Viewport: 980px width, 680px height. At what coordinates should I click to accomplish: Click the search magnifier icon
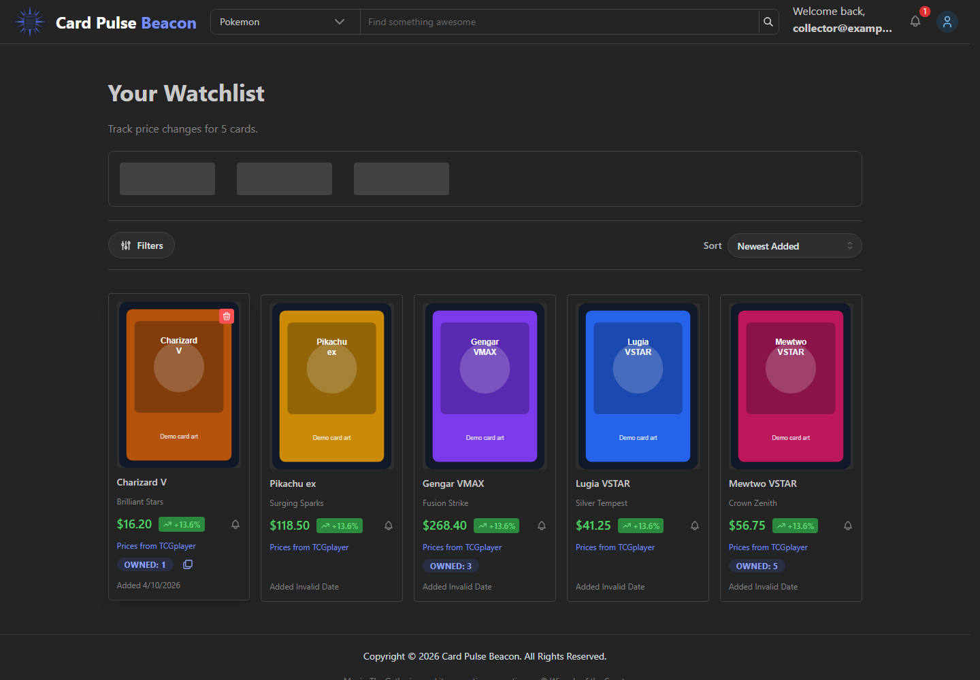point(768,22)
